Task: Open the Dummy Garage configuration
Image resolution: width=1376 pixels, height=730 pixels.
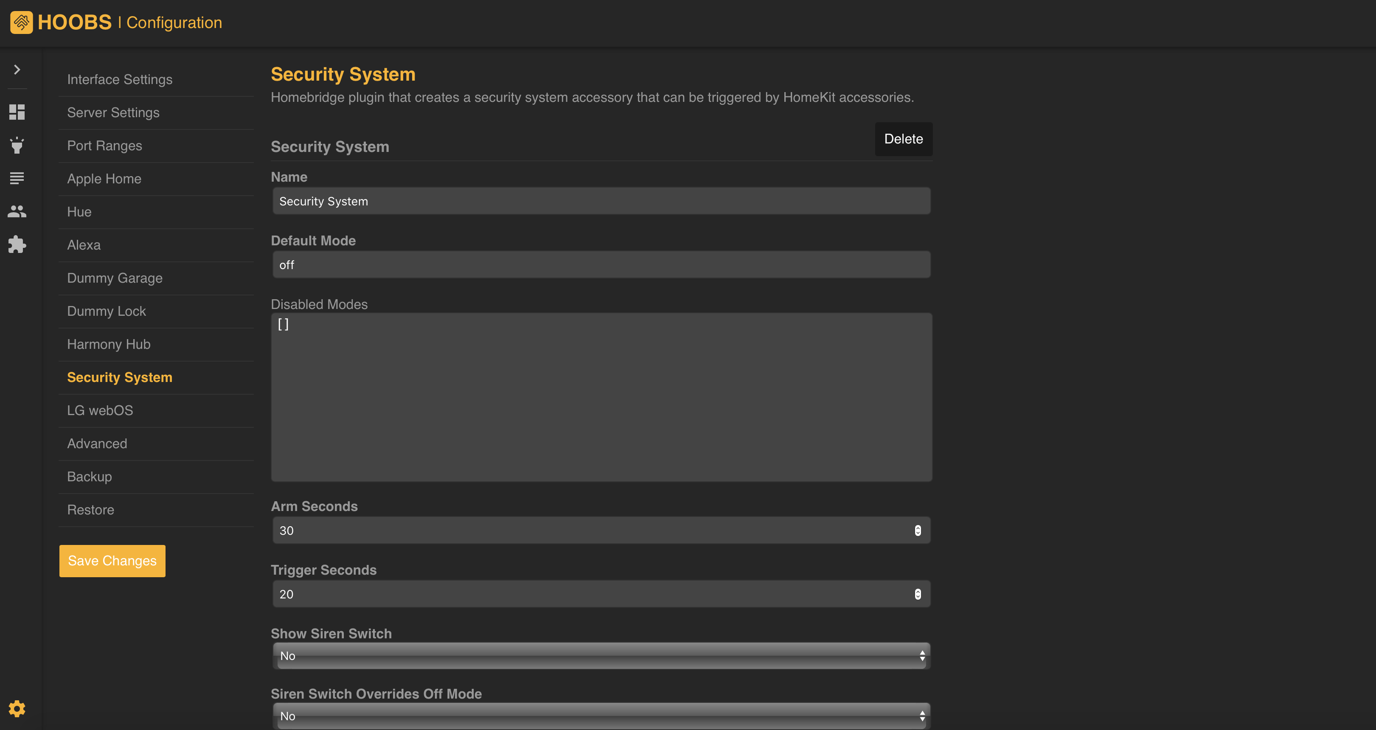Action: [x=114, y=278]
